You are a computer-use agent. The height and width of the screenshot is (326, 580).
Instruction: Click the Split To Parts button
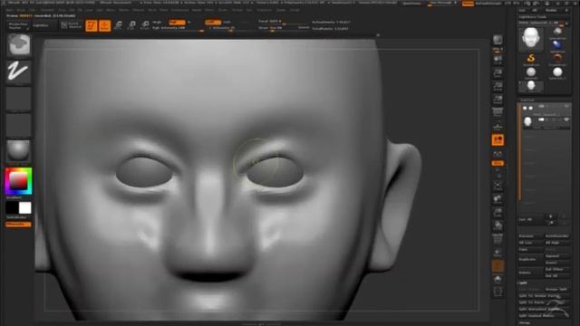click(544, 302)
